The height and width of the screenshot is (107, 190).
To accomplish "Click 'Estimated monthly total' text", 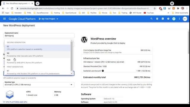I will coord(94,77).
